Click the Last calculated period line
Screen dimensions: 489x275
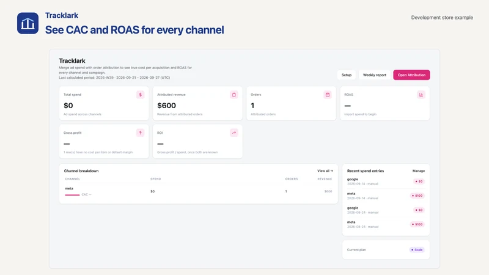pos(114,78)
